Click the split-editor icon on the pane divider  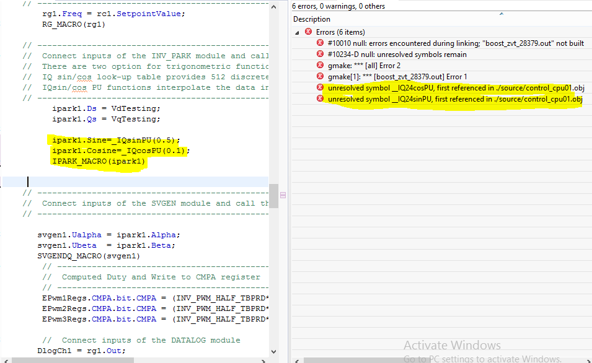[x=283, y=195]
